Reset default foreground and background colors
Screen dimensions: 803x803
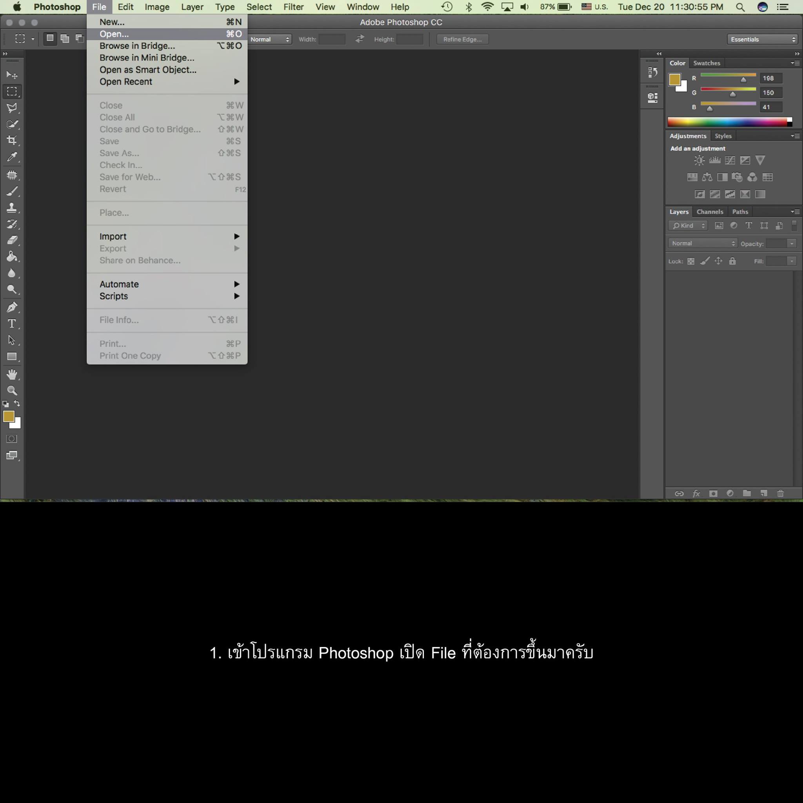6,403
